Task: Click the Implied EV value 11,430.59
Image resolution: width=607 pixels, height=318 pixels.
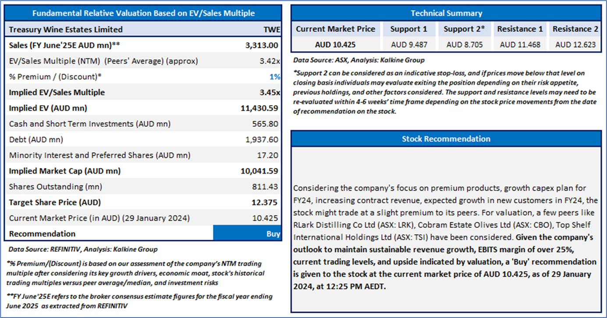Action: point(259,108)
